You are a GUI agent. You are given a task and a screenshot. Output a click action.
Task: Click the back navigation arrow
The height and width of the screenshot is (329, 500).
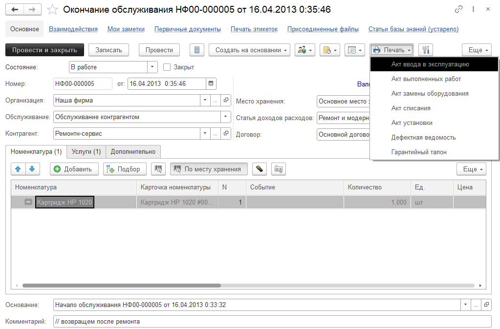(15, 10)
